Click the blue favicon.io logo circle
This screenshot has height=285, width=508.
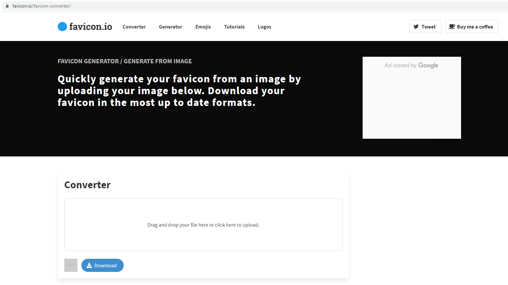pos(62,27)
